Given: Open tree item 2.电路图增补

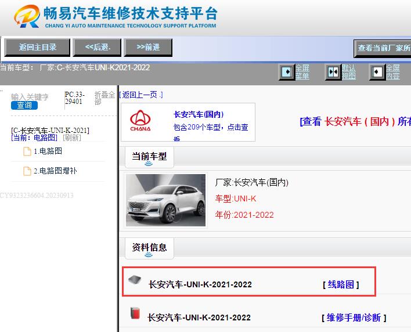Looking at the screenshot, I should point(55,171).
